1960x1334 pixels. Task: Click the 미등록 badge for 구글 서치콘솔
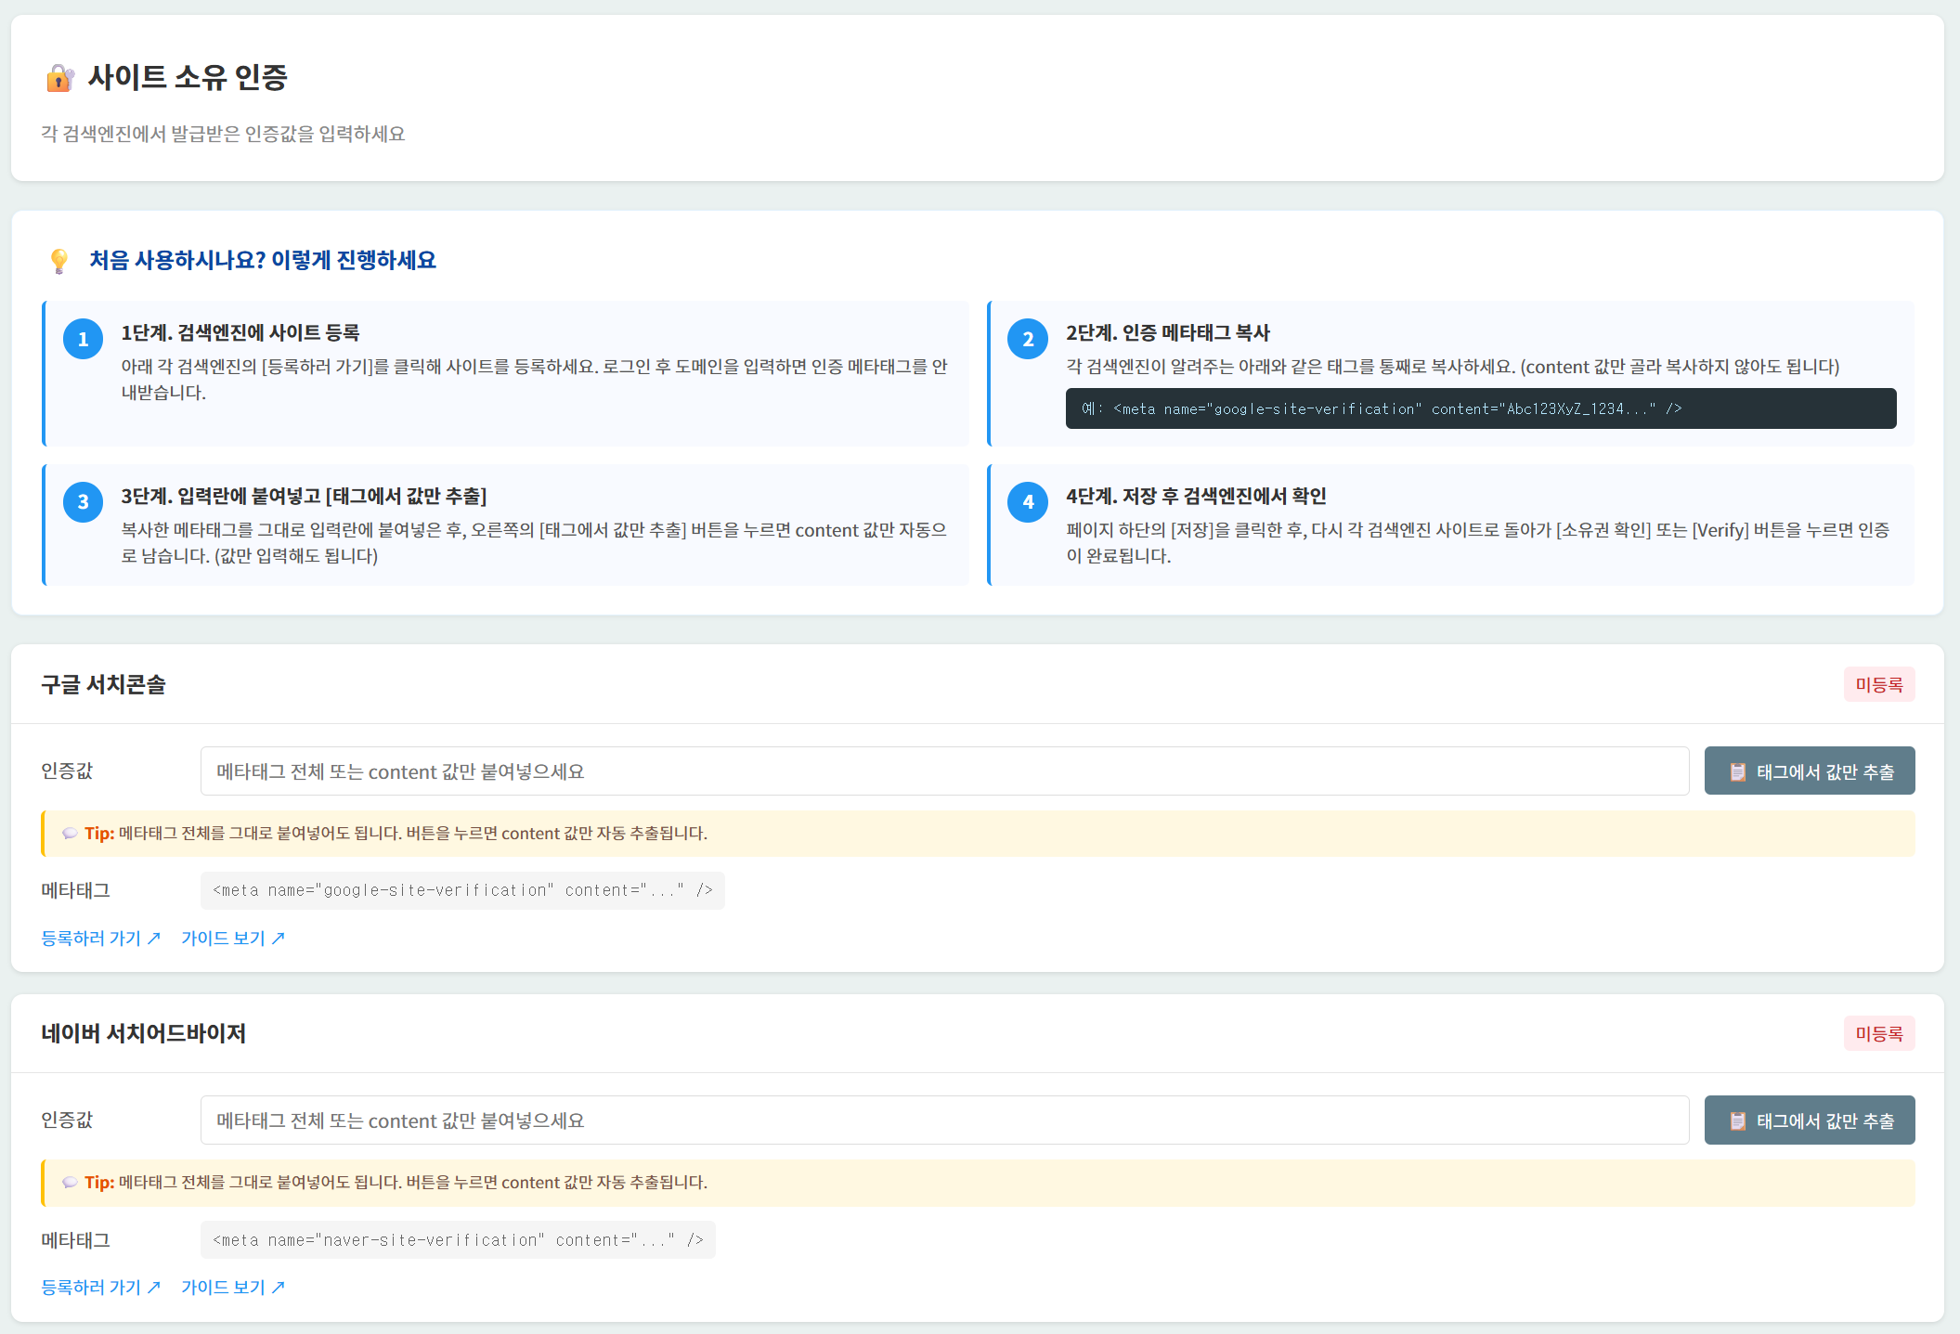click(1878, 685)
